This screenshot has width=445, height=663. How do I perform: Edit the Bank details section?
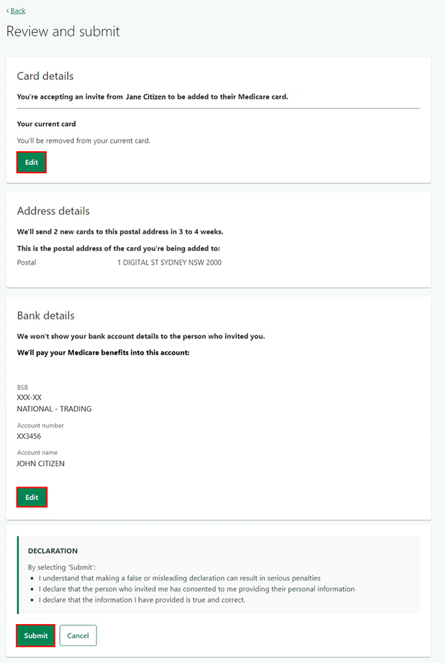tap(31, 497)
